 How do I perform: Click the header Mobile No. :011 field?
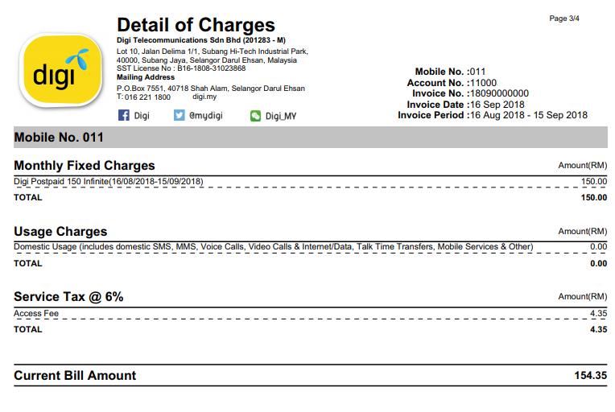coord(450,72)
